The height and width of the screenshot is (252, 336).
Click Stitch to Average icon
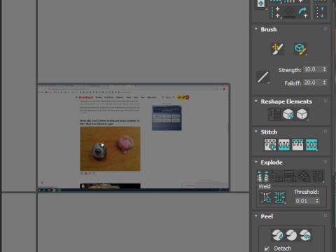tap(284, 145)
